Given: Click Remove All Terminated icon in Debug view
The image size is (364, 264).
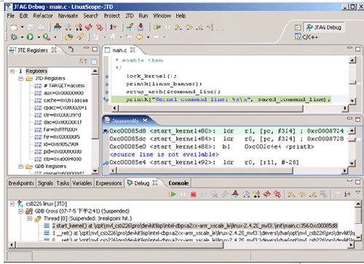Looking at the screenshot, I should coord(215,194).
